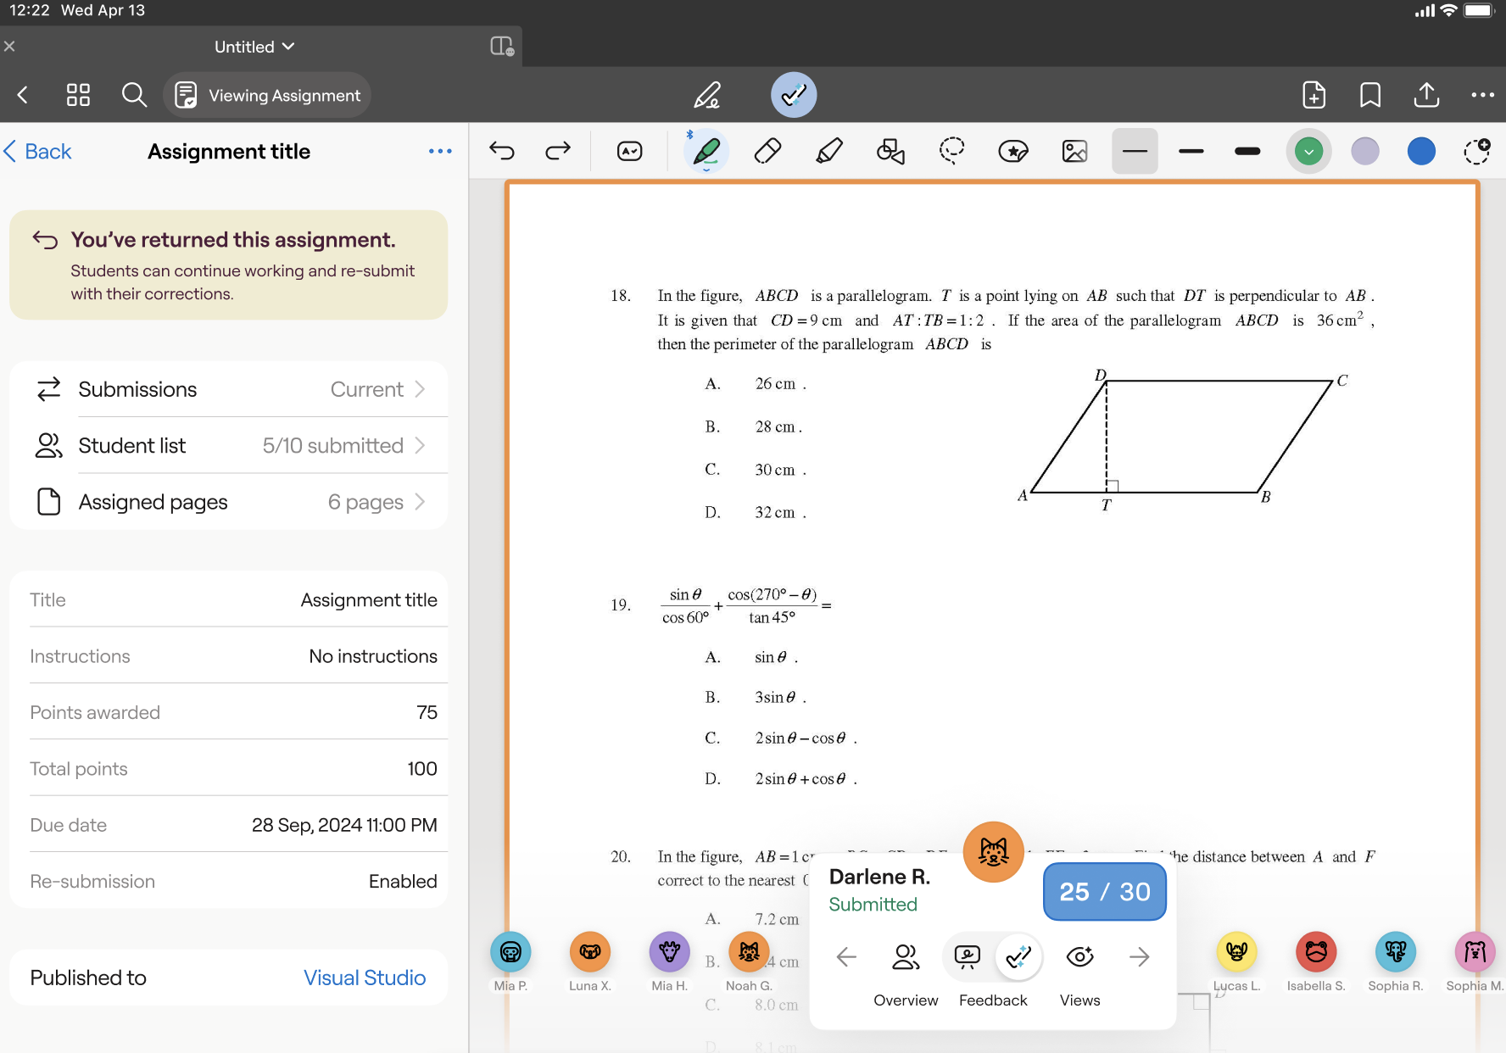The height and width of the screenshot is (1053, 1506).
Task: Open the search icon
Action: [x=134, y=95]
